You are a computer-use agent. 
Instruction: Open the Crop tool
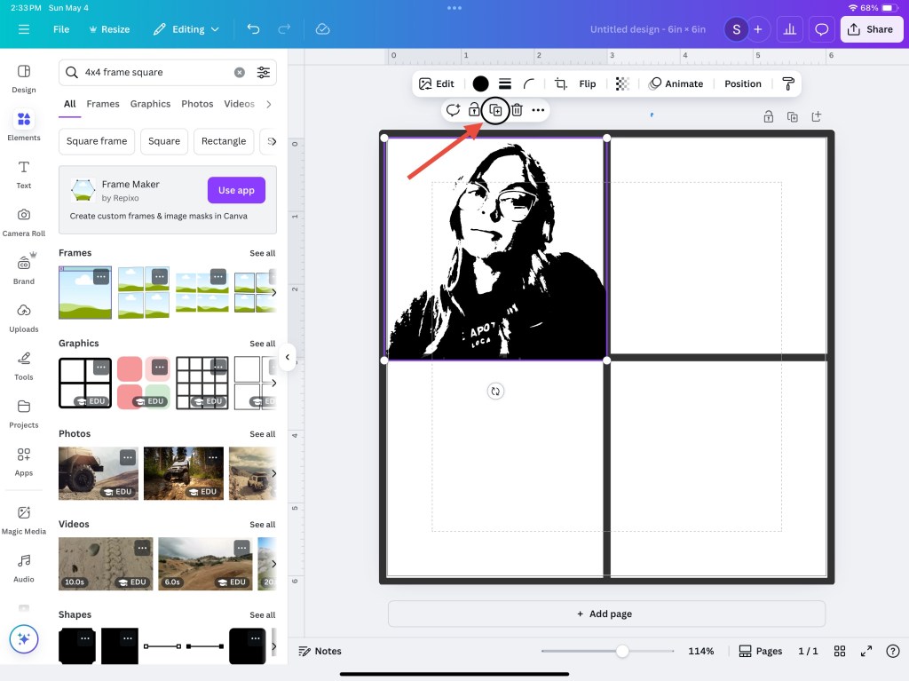pos(561,83)
